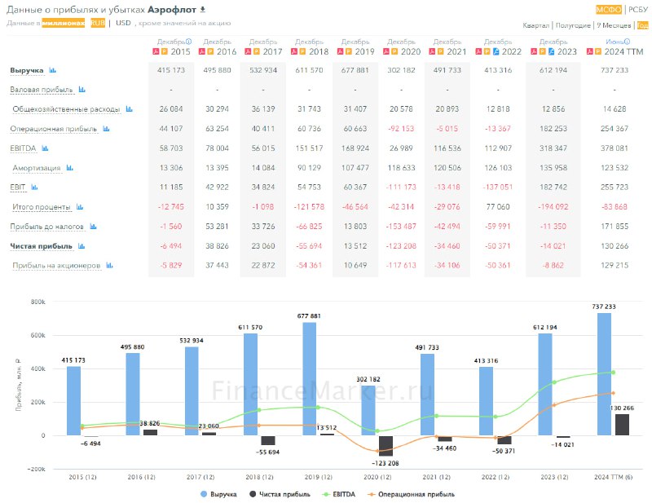Open the red PDF report icon for 2015
This screenshot has width=652, height=503.
156,51
